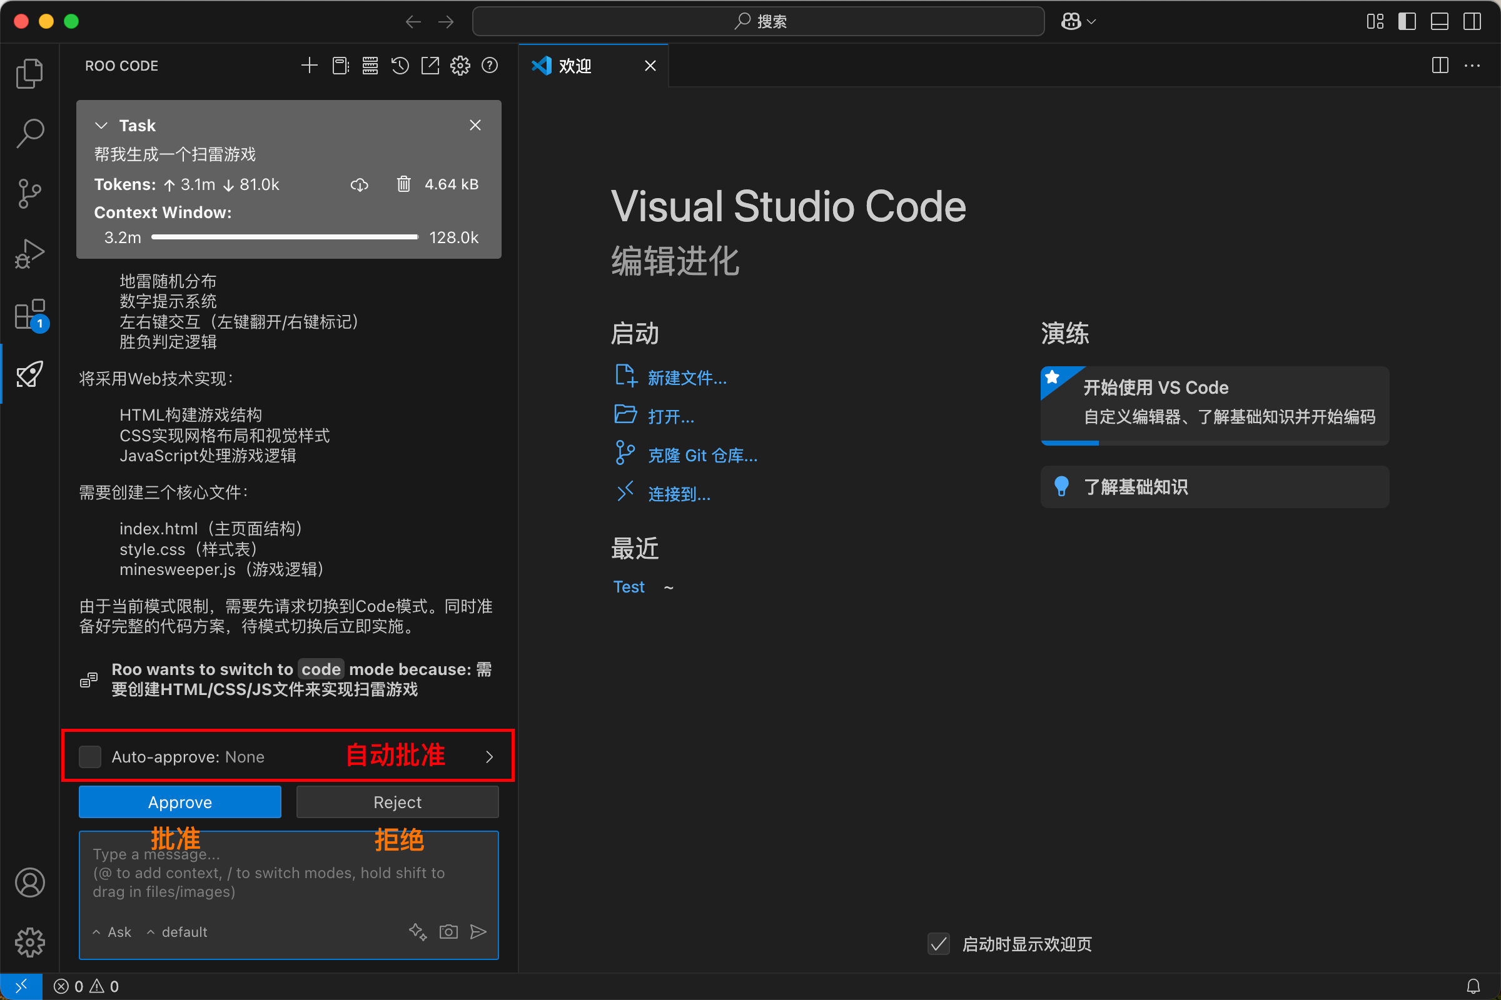This screenshot has height=1000, width=1501.
Task: Split the editor to the right
Action: pos(1440,65)
